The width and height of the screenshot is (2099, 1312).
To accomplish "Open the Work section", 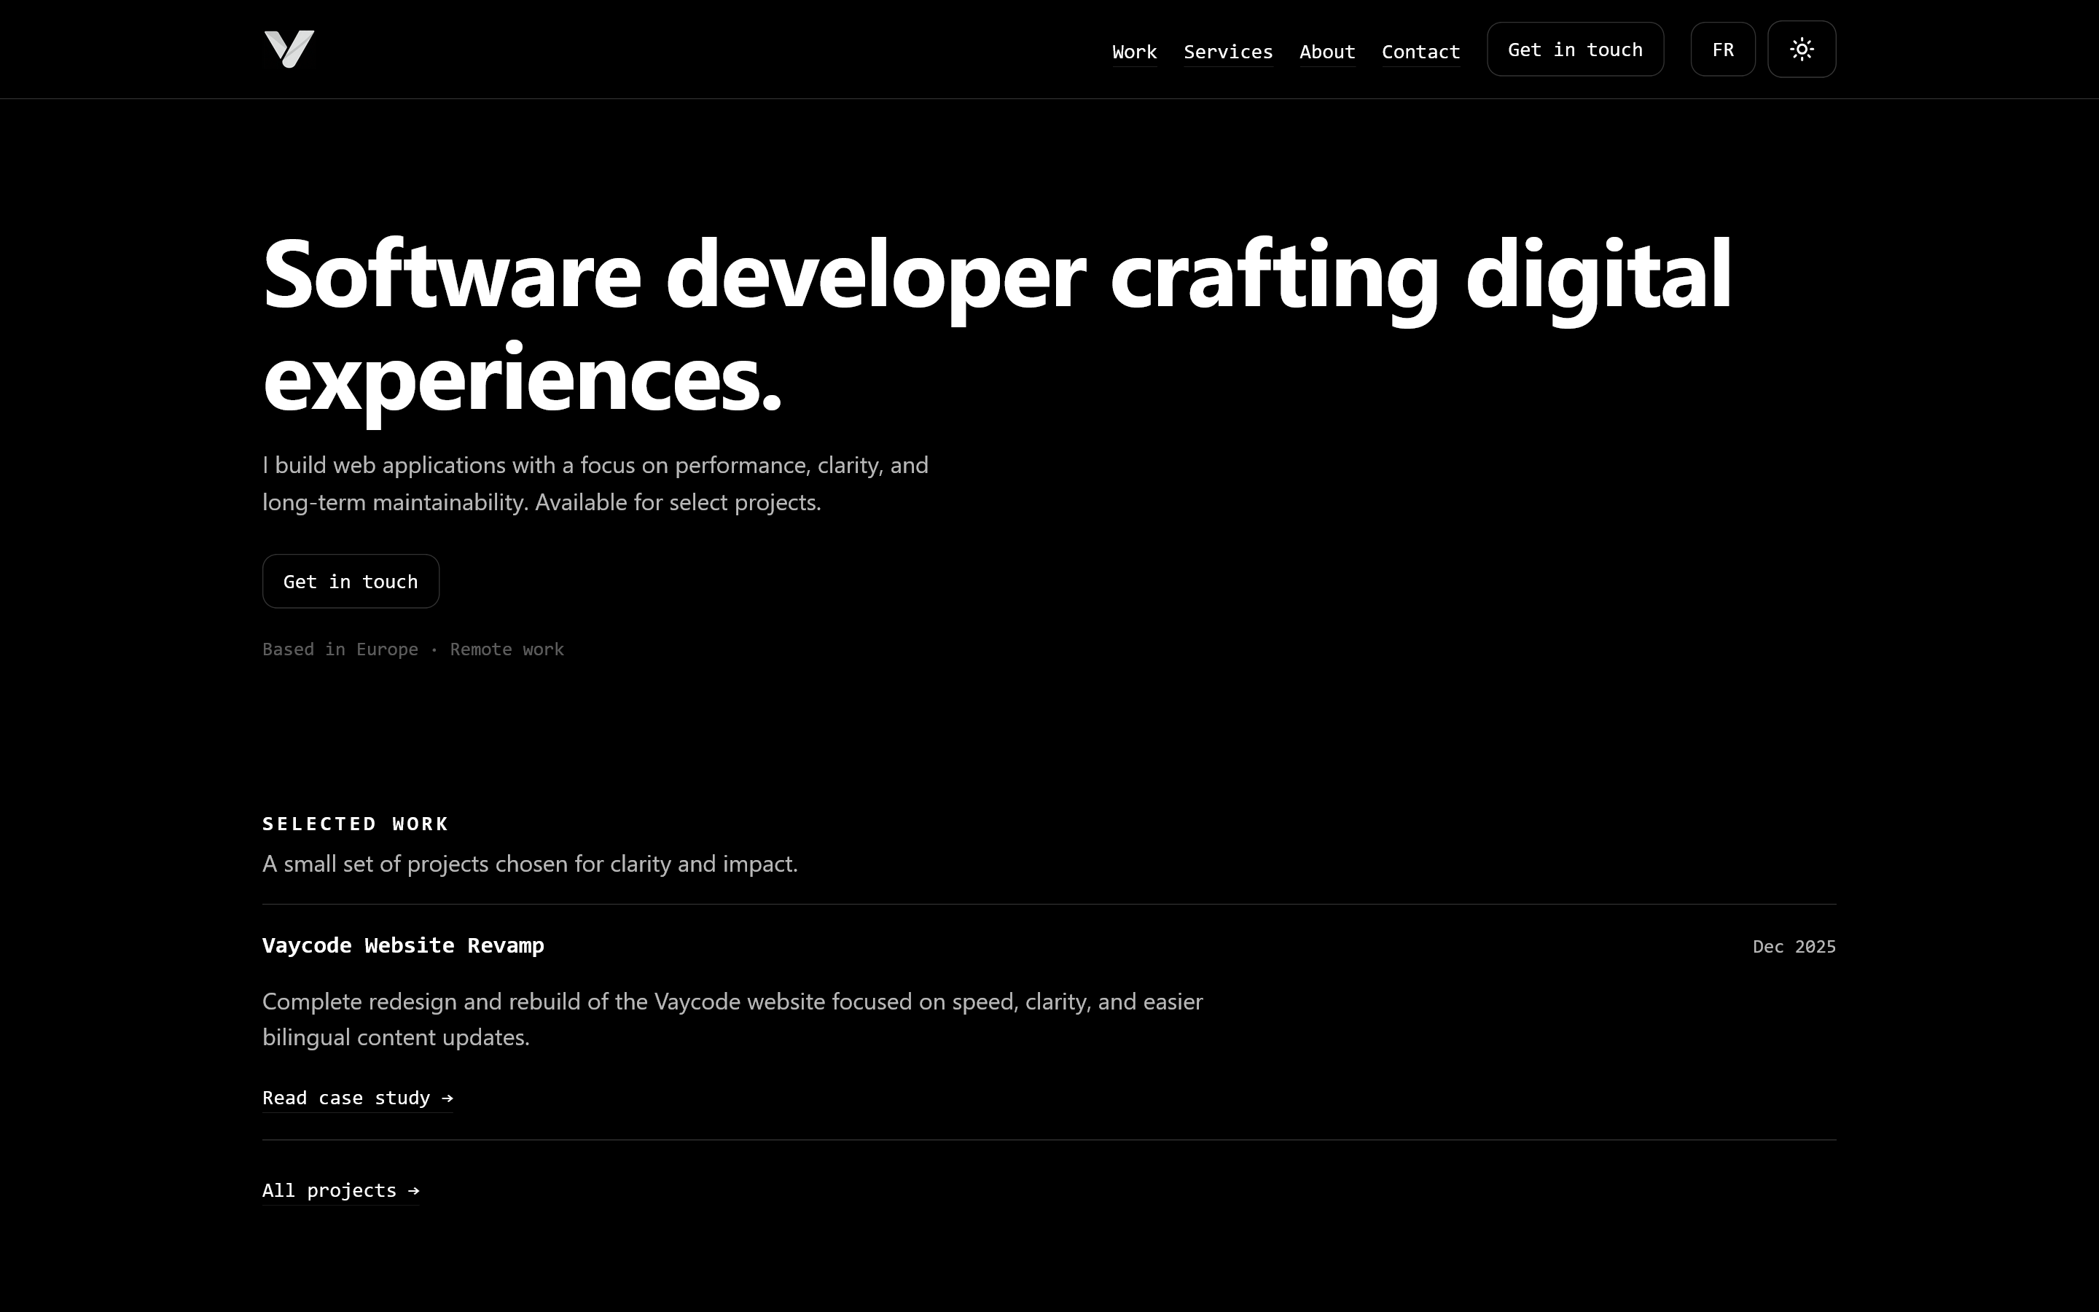I will click(x=1133, y=51).
